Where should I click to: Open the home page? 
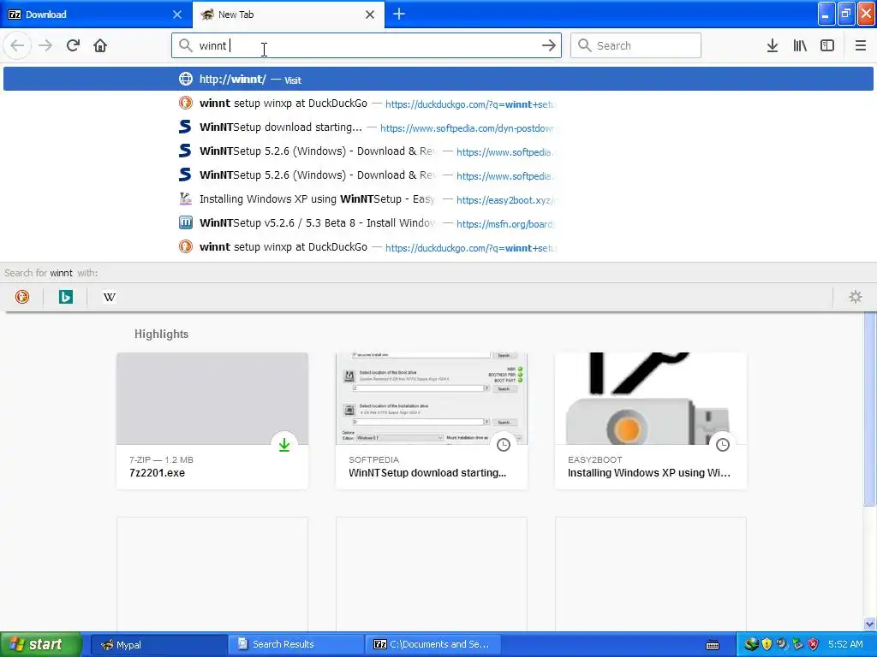pos(100,45)
